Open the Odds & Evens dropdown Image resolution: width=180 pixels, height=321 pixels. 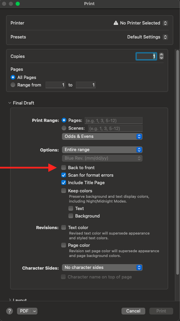pos(102,137)
